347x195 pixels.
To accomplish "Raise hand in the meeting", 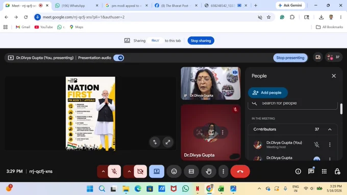I will [x=209, y=172].
